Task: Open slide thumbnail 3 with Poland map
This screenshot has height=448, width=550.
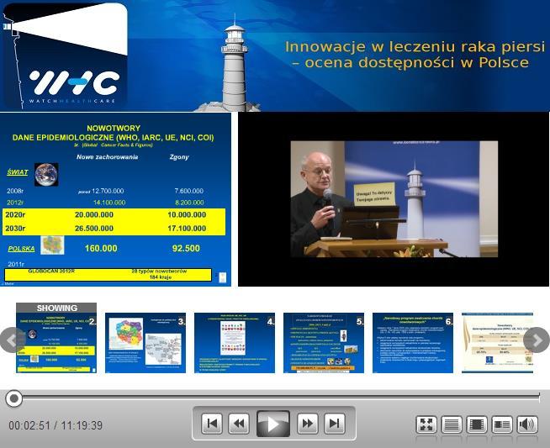Action: tap(145, 343)
